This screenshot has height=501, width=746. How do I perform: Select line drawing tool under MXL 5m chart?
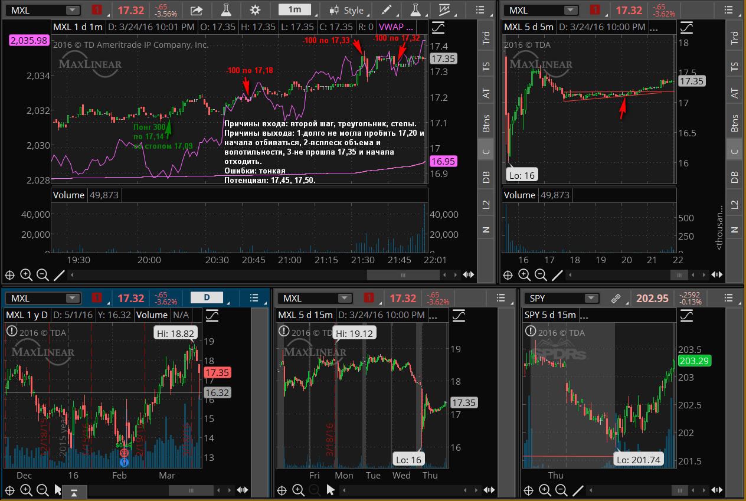coord(557,274)
